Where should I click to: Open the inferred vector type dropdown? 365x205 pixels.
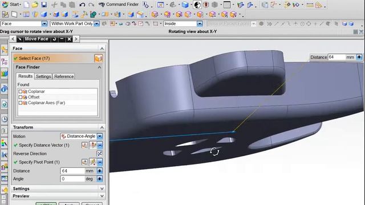100,145
